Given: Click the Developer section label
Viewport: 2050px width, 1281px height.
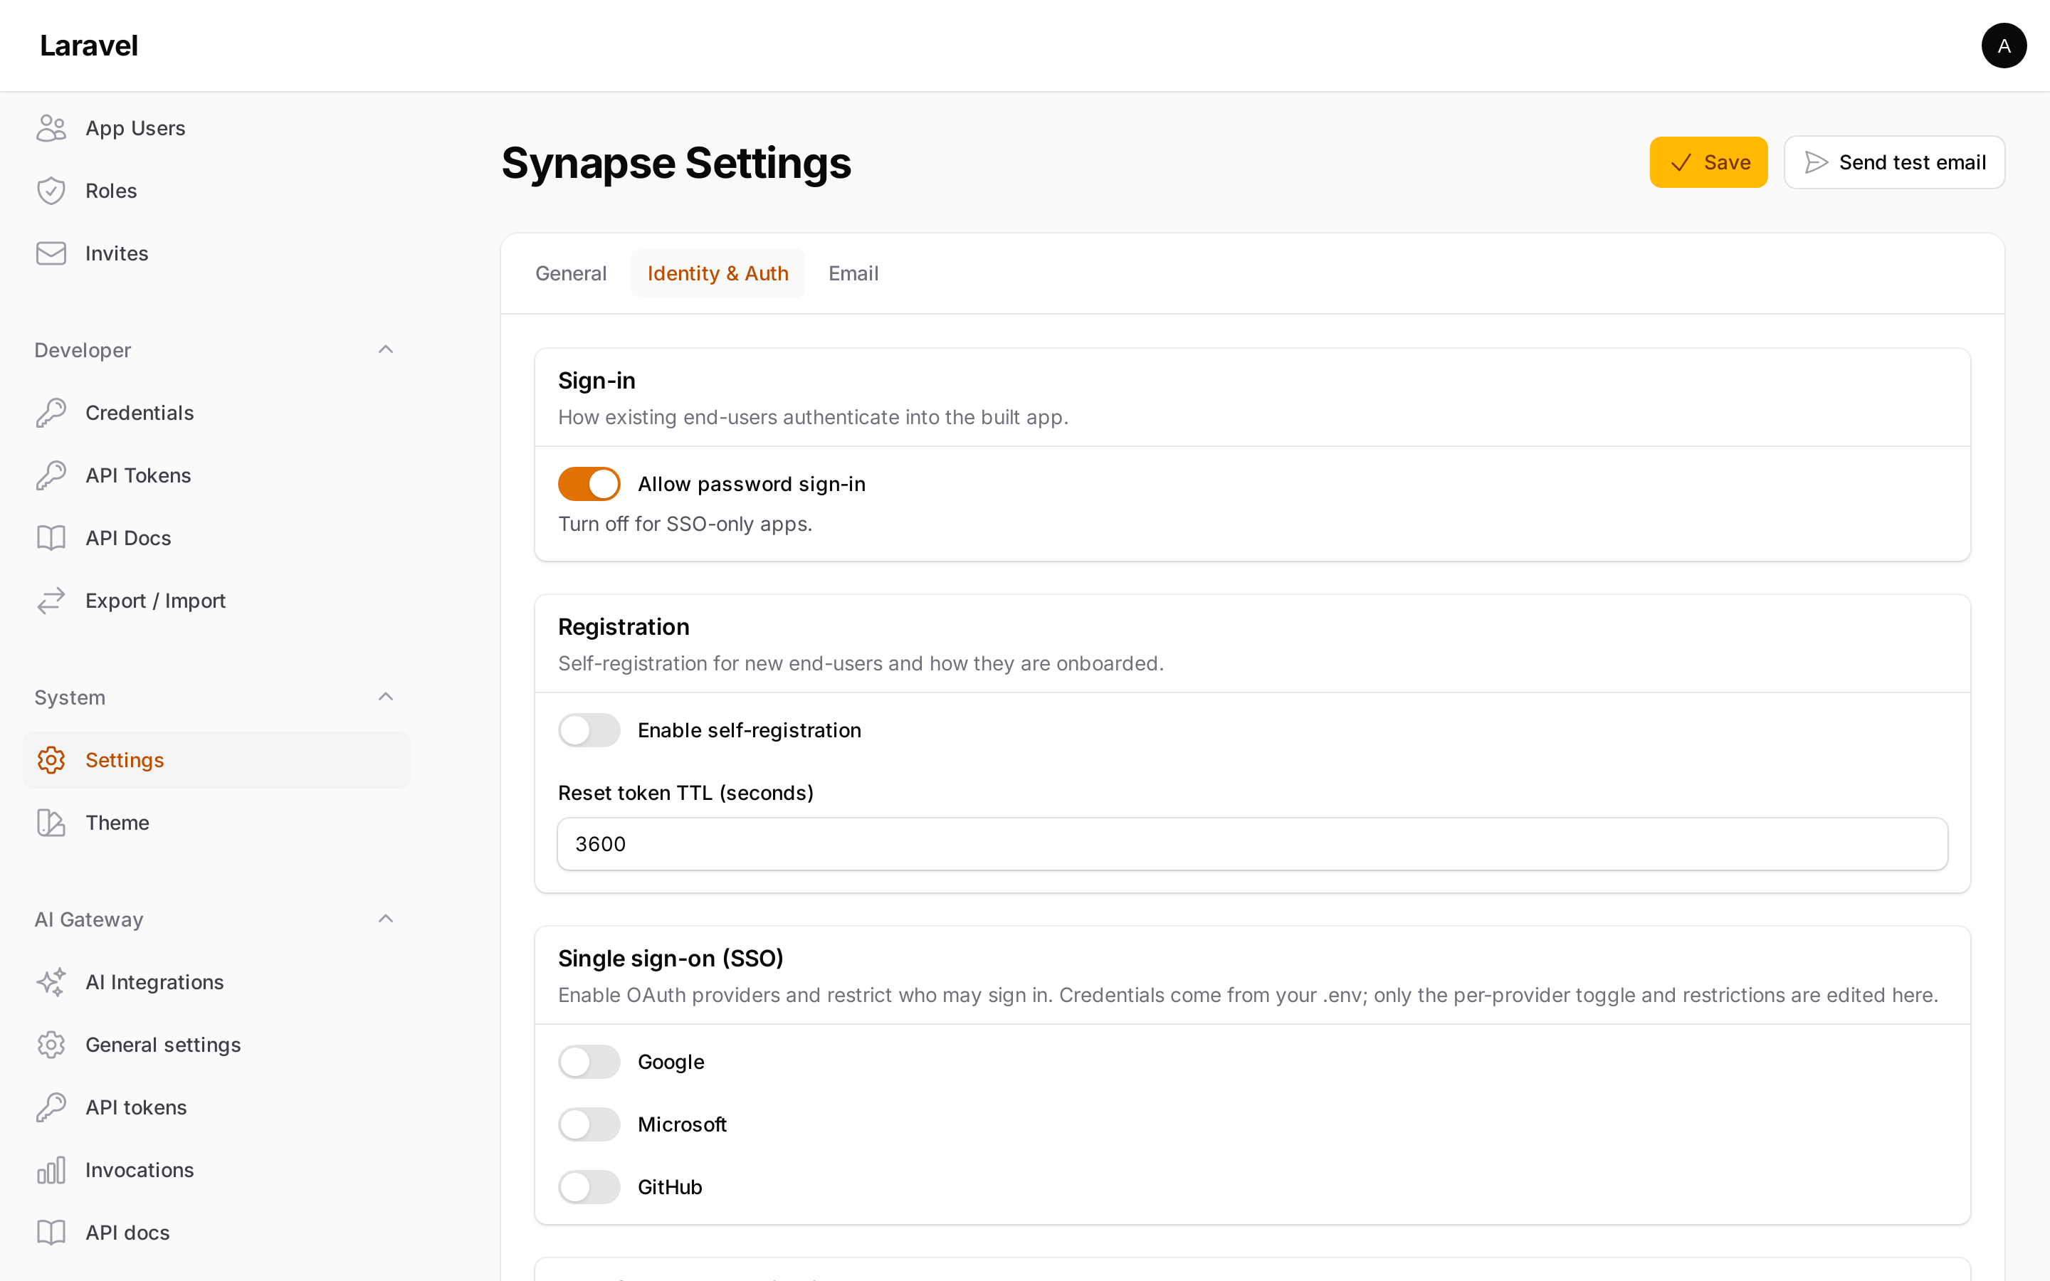Looking at the screenshot, I should (x=83, y=350).
